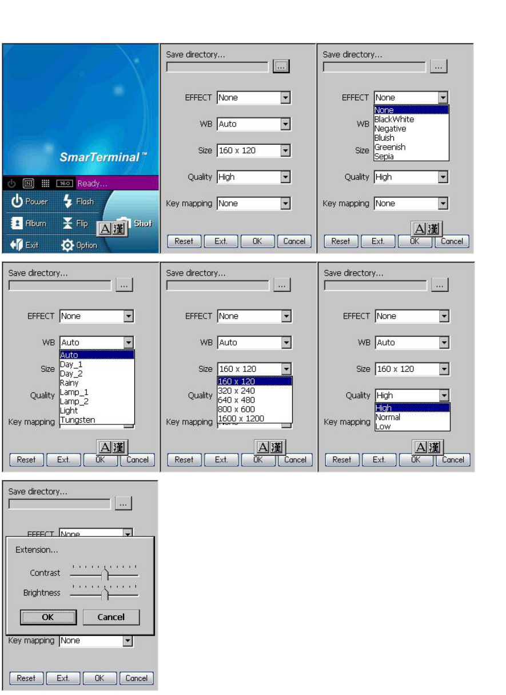Click the boxed N status icon
506x695 pixels.
[x=28, y=184]
